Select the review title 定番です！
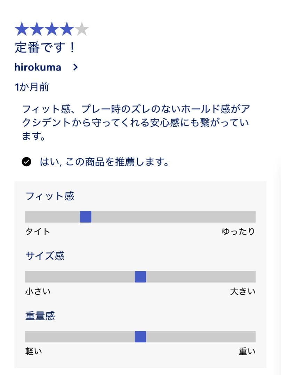The width and height of the screenshot is (281, 375). tap(45, 48)
